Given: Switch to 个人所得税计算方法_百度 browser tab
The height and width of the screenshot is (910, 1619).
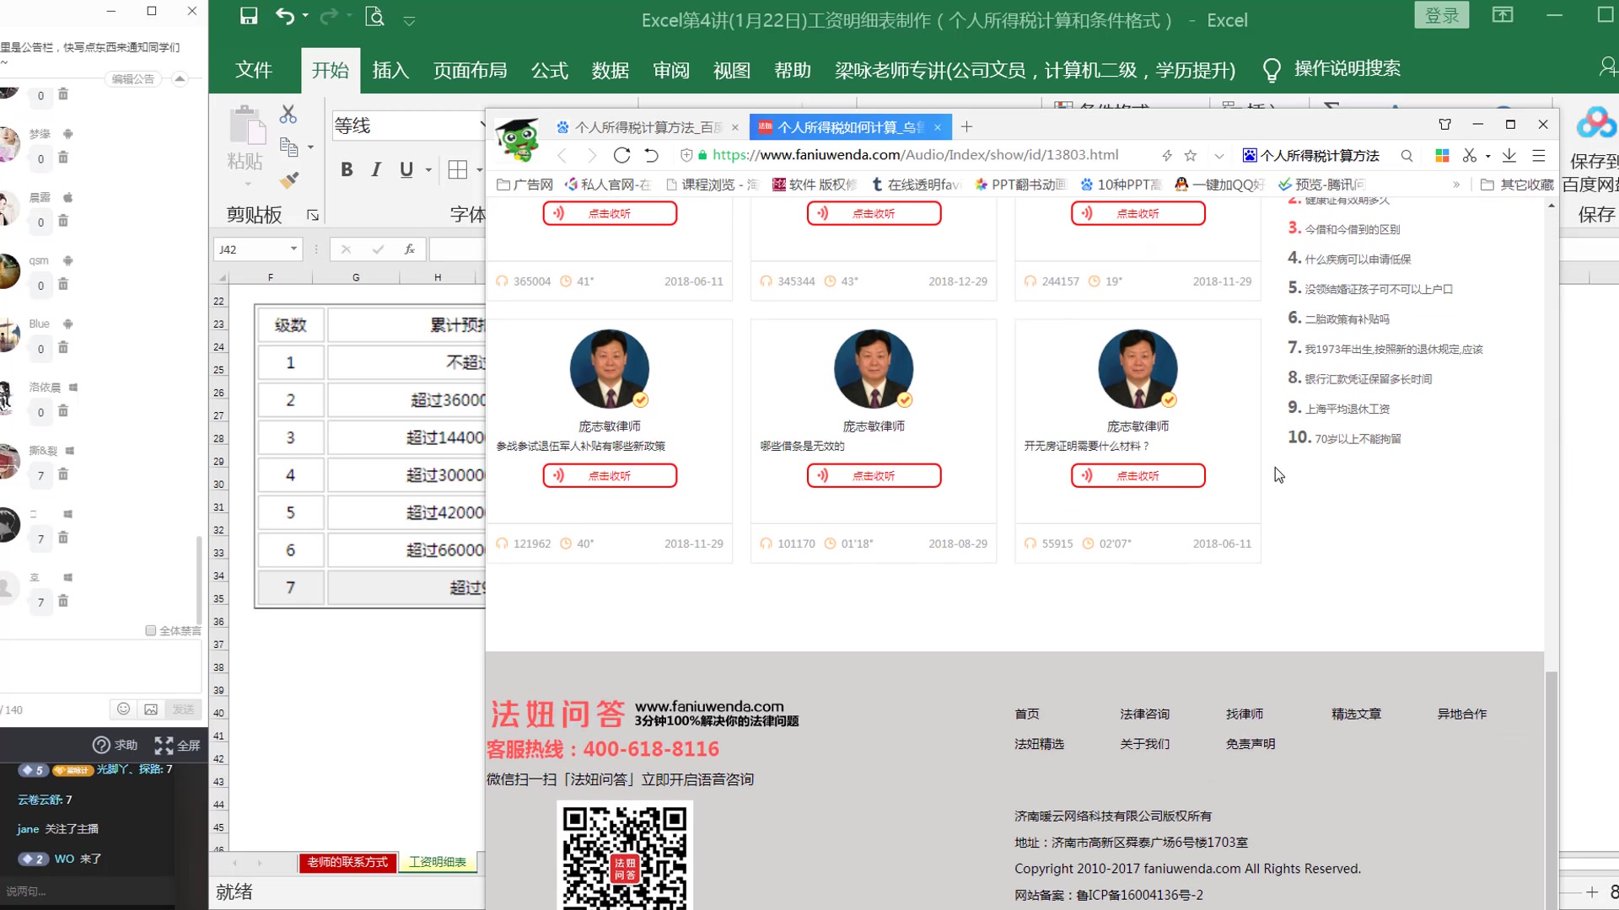Looking at the screenshot, I should point(648,127).
